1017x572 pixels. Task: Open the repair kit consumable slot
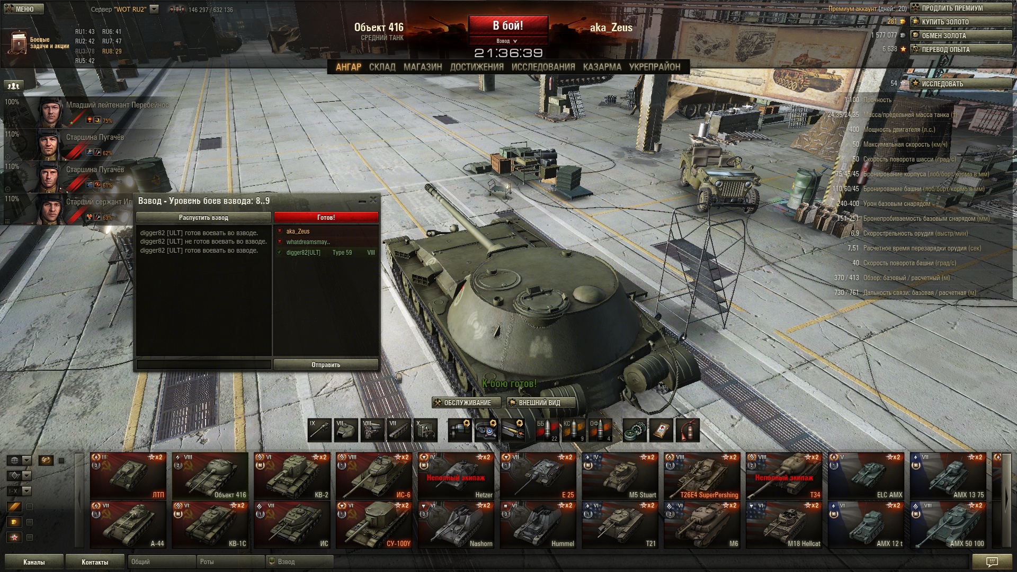click(x=635, y=430)
